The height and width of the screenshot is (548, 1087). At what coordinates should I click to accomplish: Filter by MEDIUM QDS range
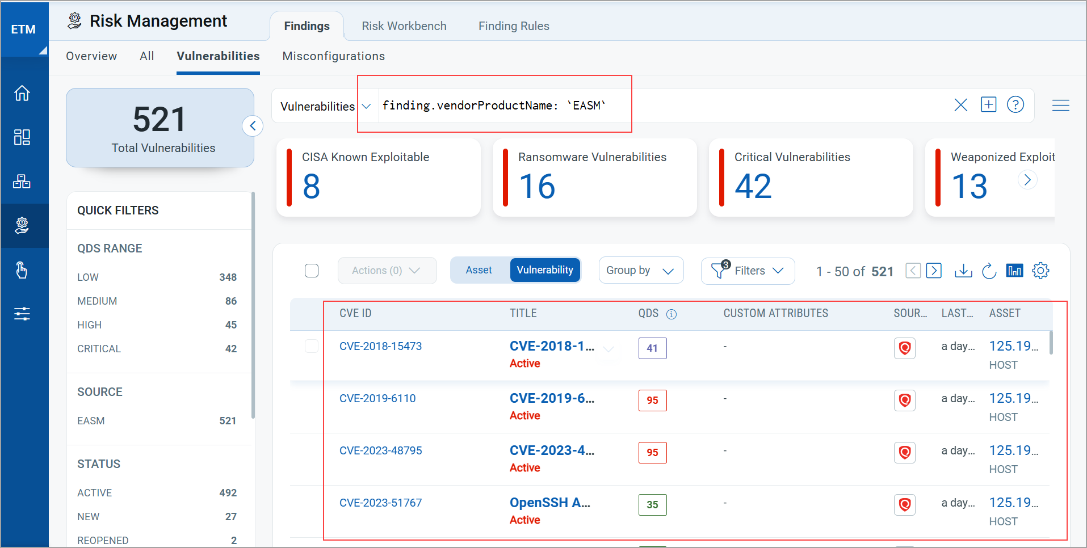pos(157,301)
